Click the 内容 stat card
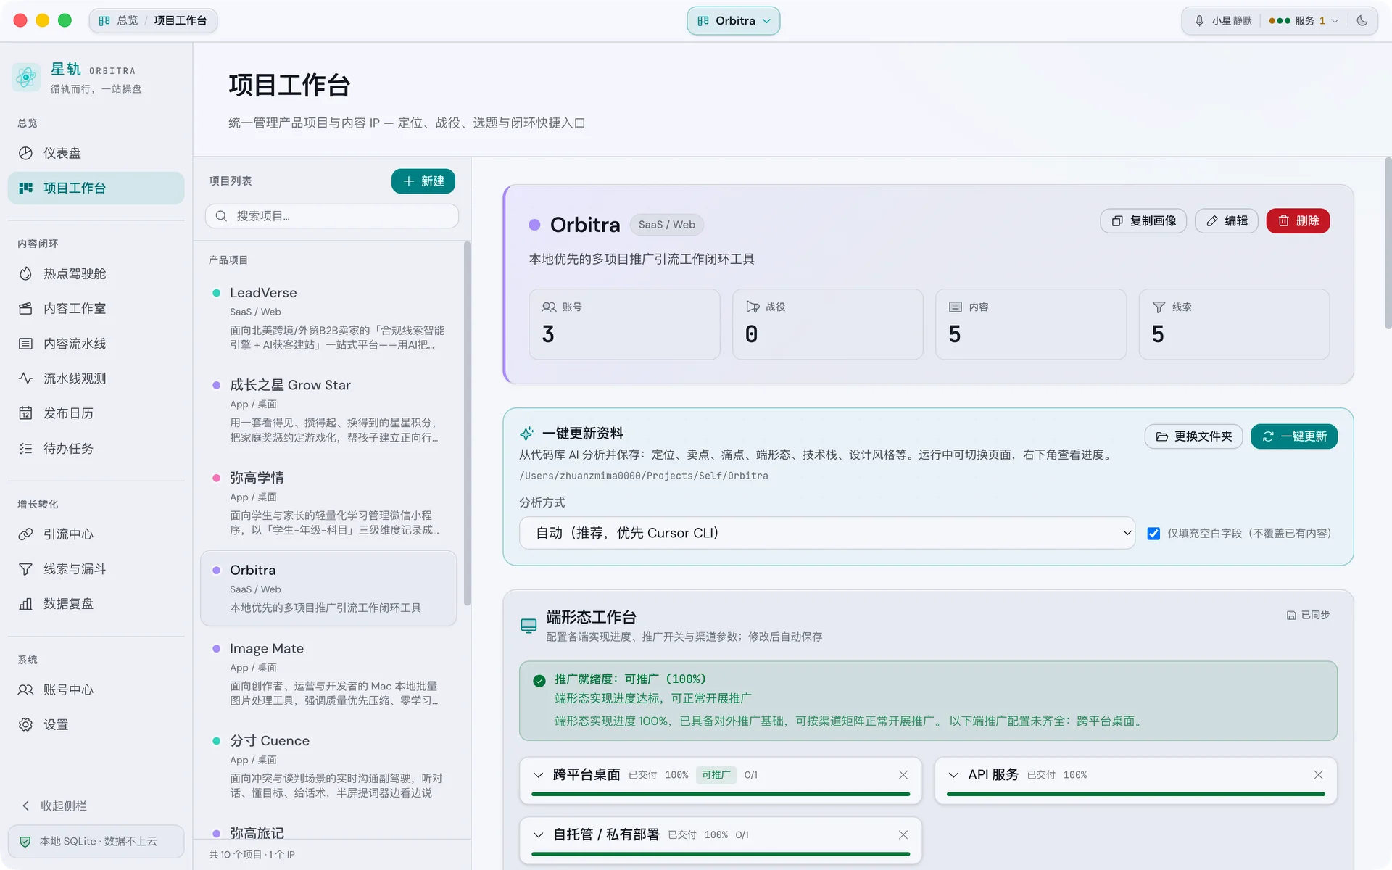Screen dimensions: 1392x870 (1031, 324)
